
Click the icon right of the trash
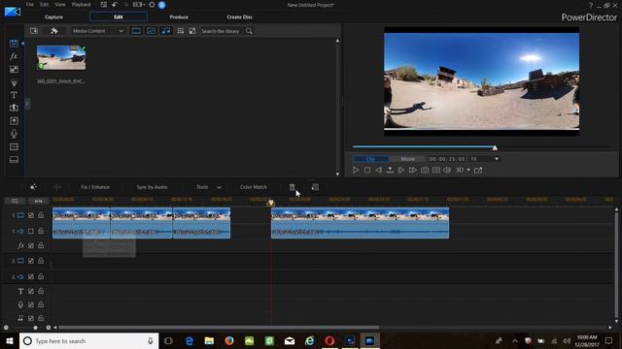[315, 187]
